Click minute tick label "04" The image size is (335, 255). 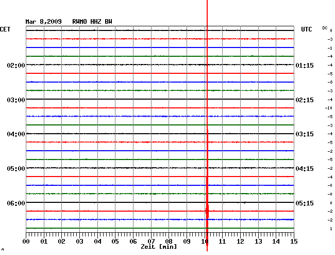coord(97,241)
